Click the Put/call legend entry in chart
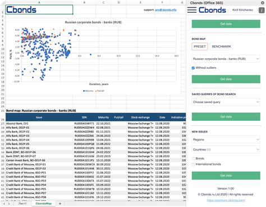 [100, 91]
